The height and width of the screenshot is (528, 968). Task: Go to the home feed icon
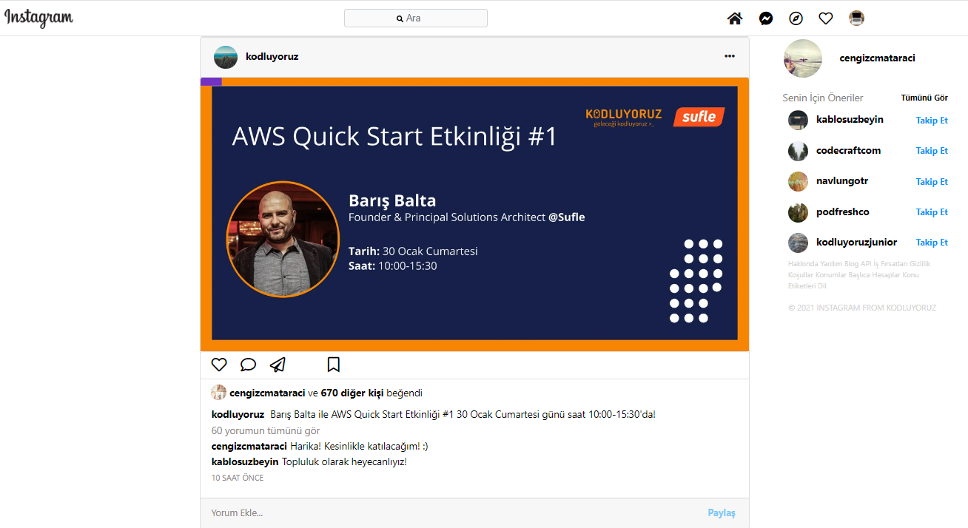click(x=735, y=18)
